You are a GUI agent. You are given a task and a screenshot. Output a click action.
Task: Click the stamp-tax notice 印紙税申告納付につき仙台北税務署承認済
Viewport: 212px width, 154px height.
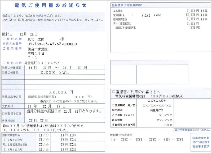coord(201,142)
